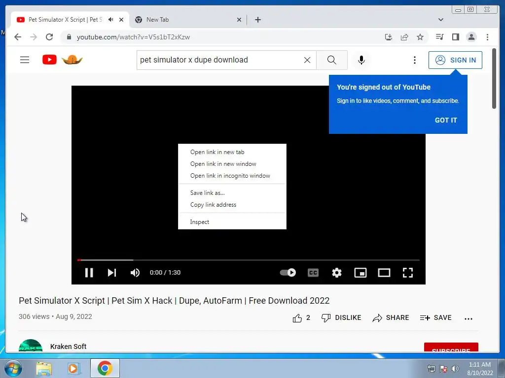Bookmark this page with star

[x=420, y=37]
